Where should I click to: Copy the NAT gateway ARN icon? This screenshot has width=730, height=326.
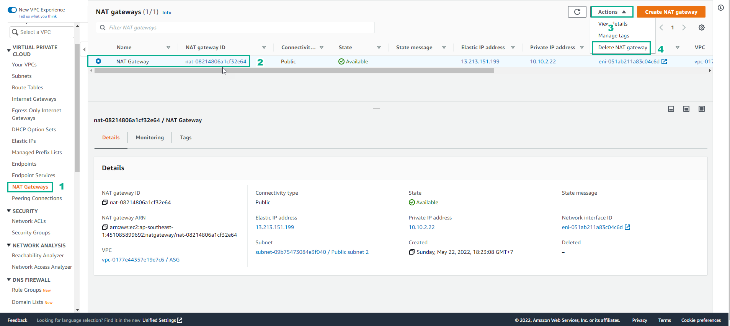[x=105, y=227]
